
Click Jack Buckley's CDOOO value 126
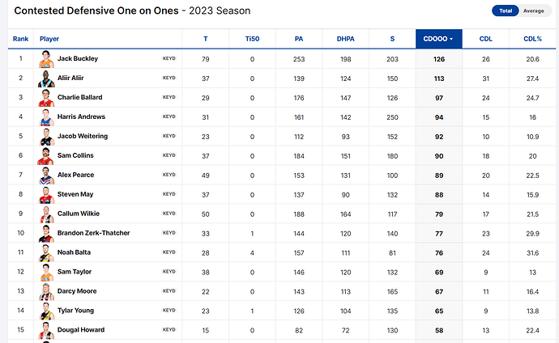coord(439,59)
